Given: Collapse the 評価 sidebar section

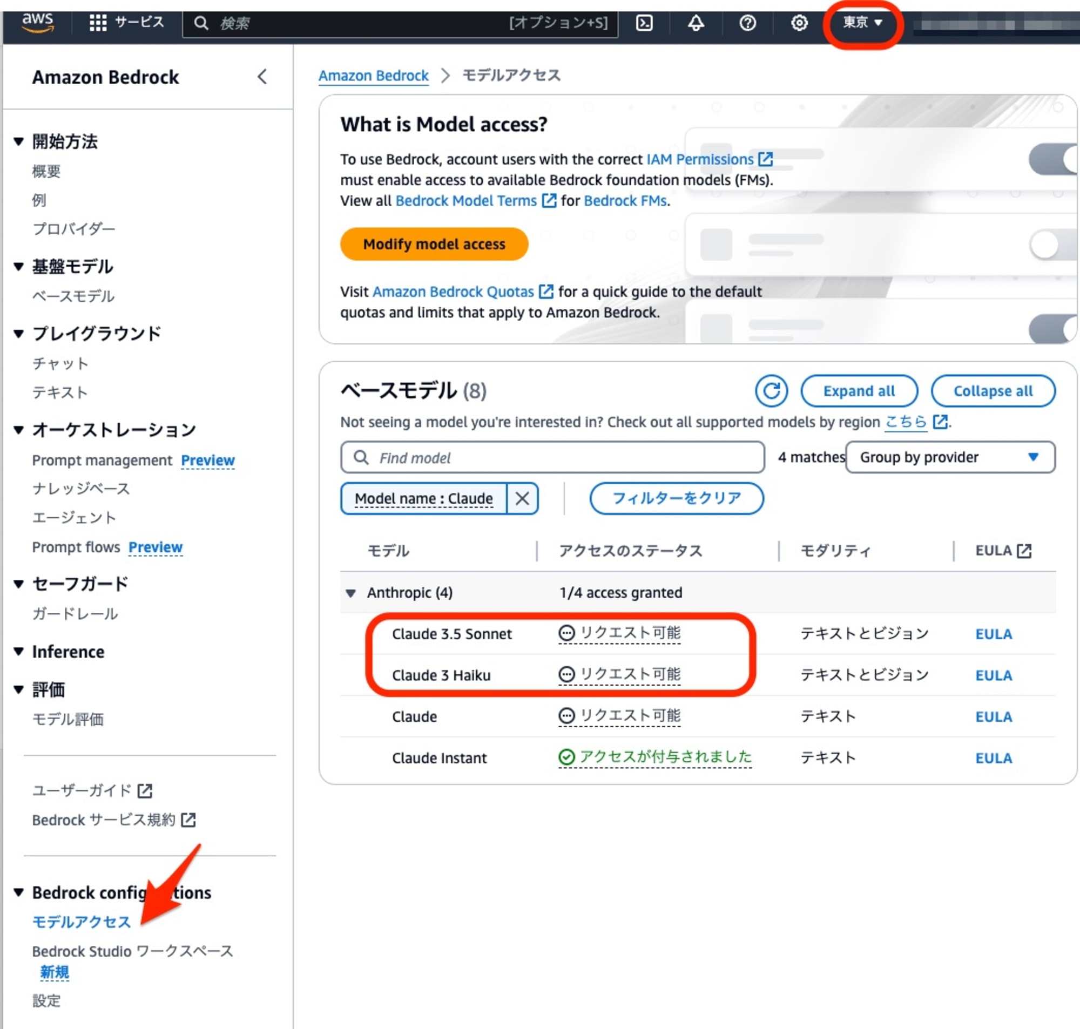Looking at the screenshot, I should 19,689.
